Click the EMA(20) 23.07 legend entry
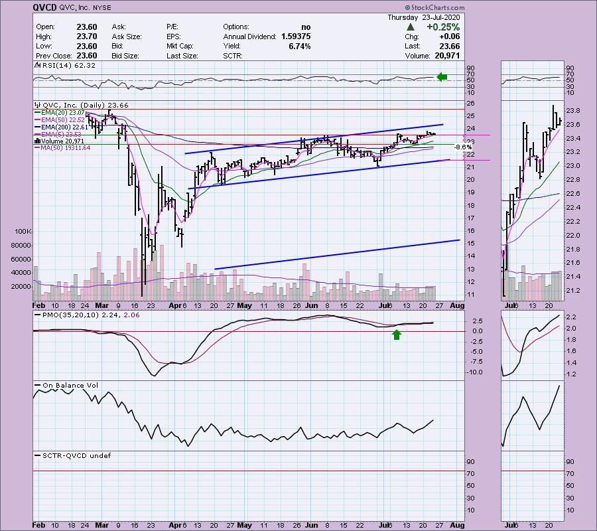Viewport: 597px width, 531px height. click(x=59, y=113)
